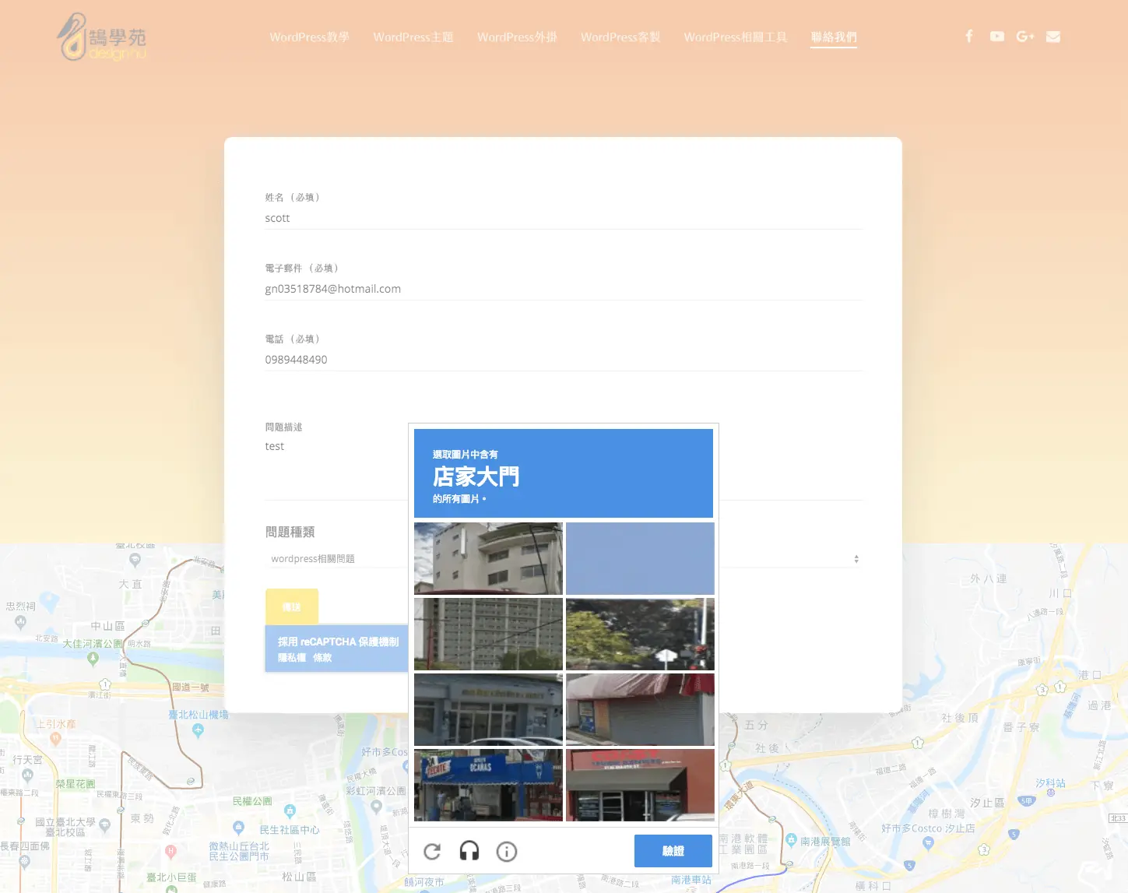
Task: Open the WordPress教學 menu item
Action: (309, 37)
